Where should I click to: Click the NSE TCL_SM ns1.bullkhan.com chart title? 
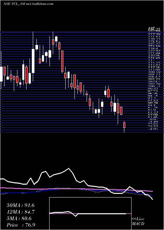click(28, 4)
